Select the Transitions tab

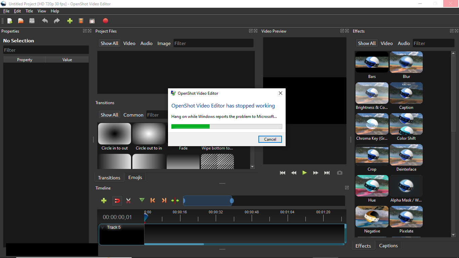coord(109,178)
